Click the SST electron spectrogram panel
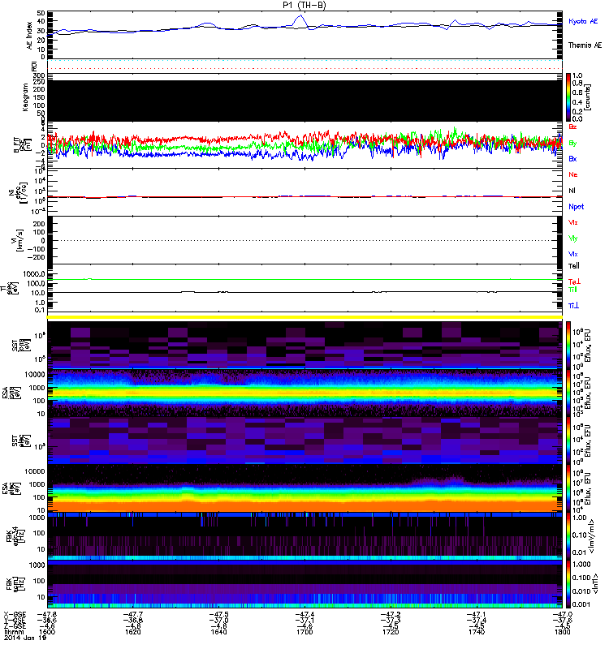 pyautogui.click(x=304, y=441)
